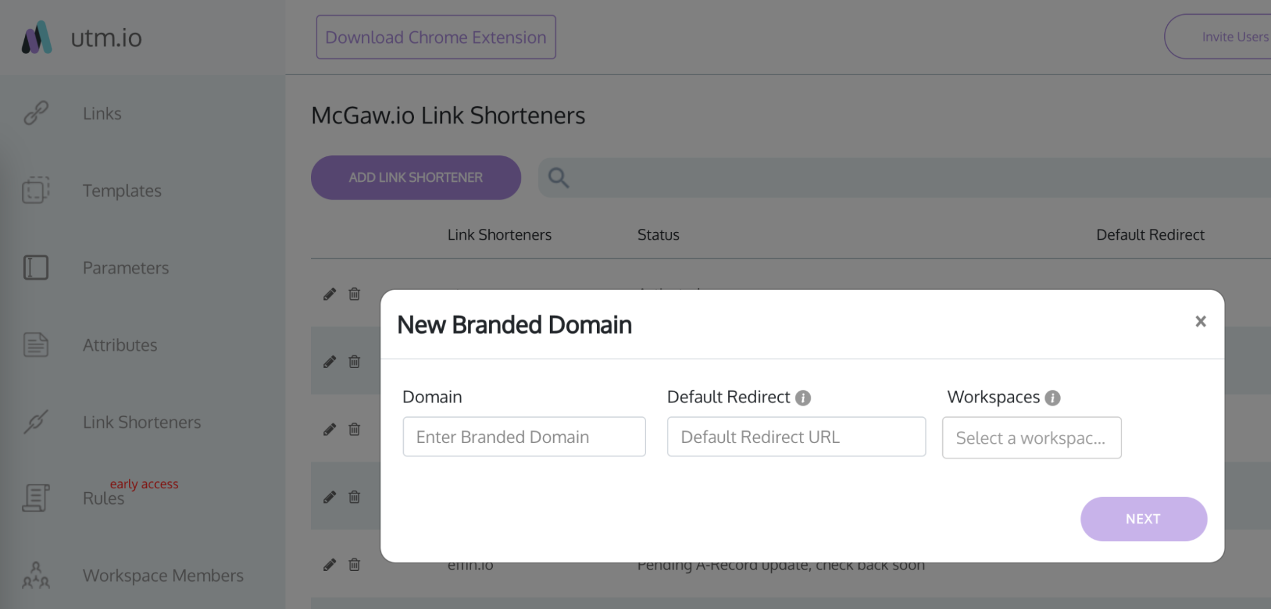Click the Default Redirect info icon
This screenshot has height=609, width=1271.
tap(803, 398)
